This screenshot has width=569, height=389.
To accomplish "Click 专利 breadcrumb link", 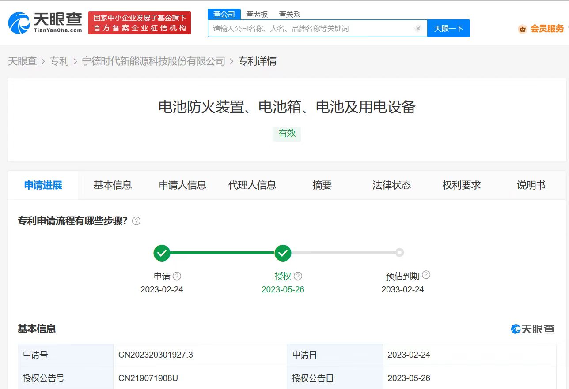I will [59, 61].
